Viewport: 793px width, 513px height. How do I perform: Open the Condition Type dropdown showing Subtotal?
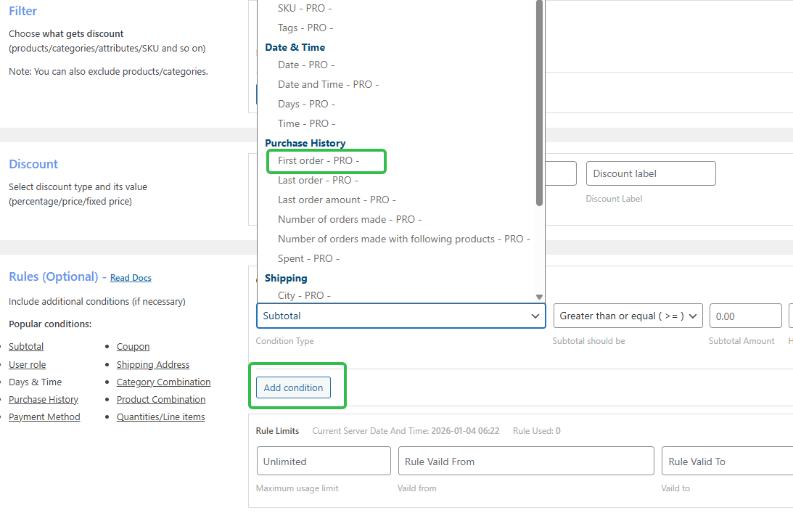tap(401, 316)
